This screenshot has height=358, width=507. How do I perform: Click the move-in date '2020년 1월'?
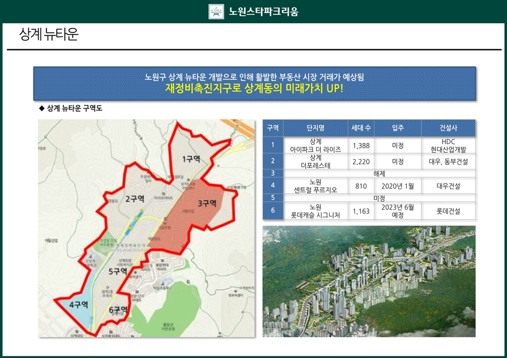tap(398, 186)
